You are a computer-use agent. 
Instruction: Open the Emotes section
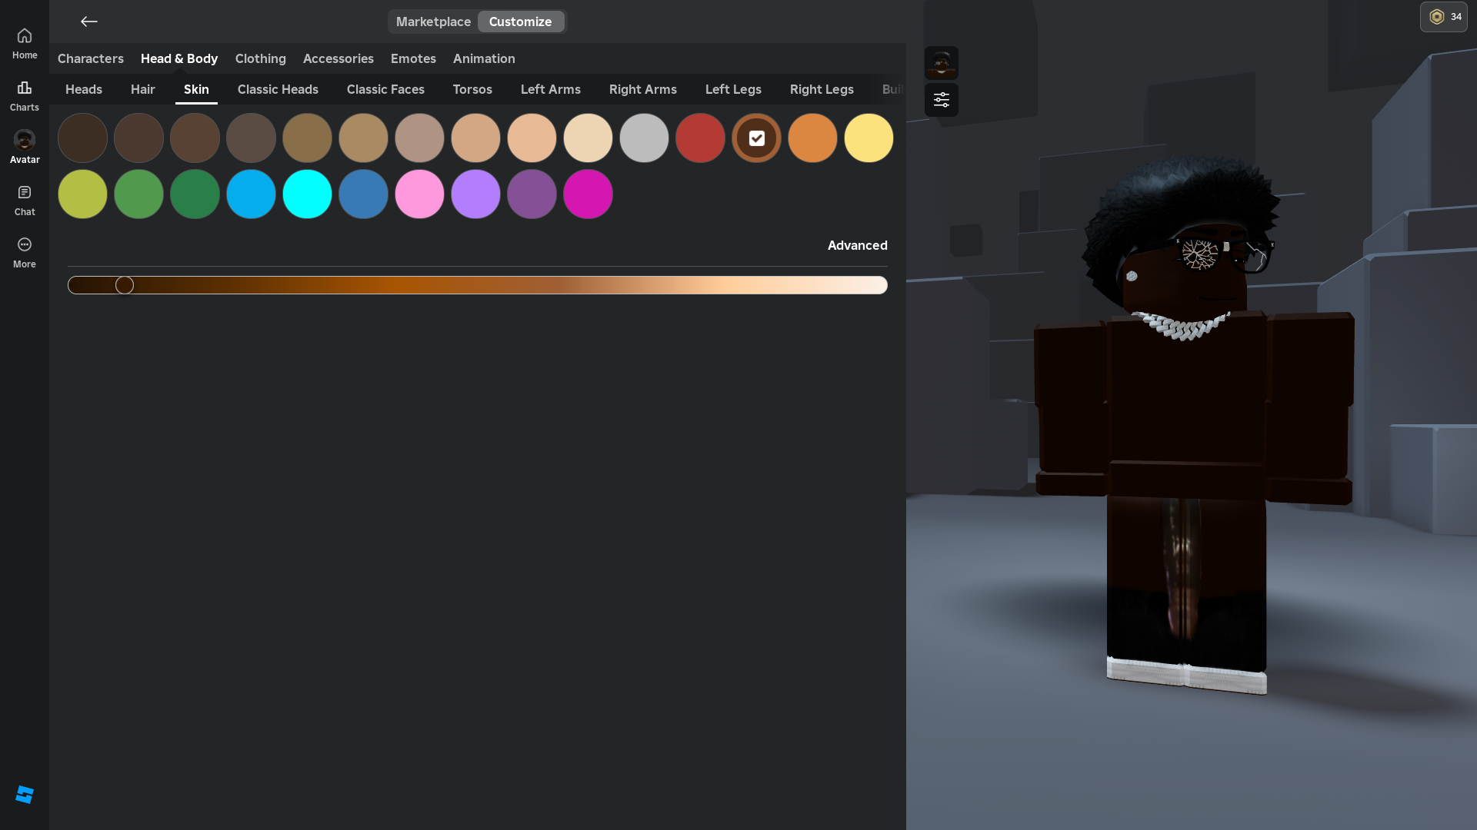click(x=413, y=58)
